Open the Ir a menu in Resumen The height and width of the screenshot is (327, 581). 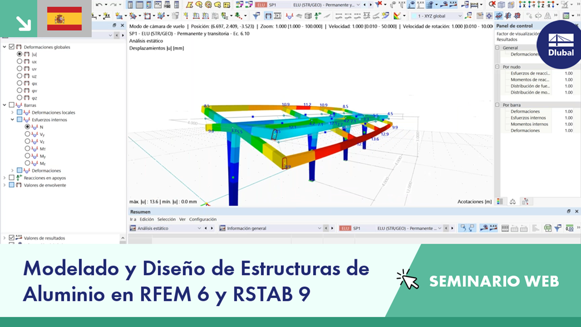(133, 220)
